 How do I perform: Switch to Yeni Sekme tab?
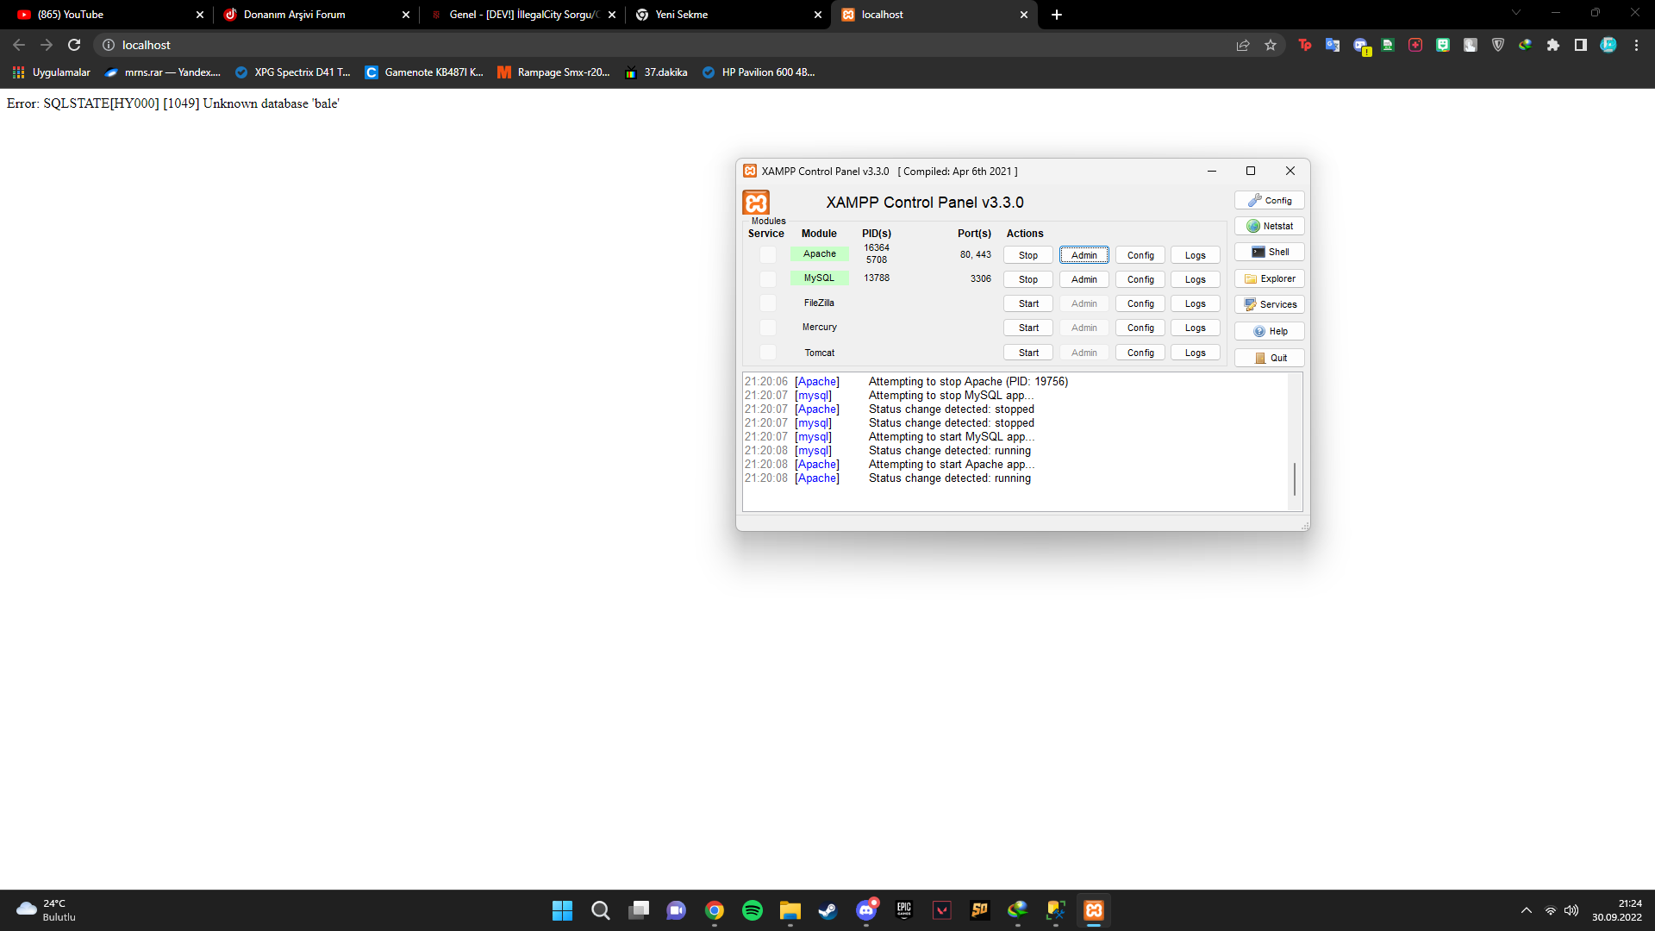(x=728, y=15)
